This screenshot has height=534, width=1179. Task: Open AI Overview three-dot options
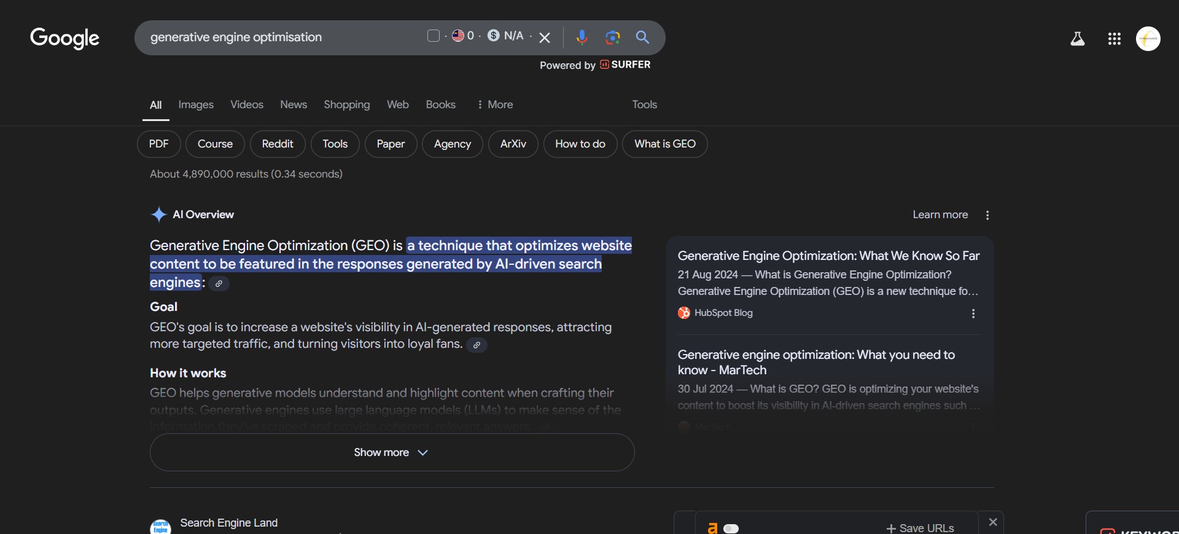coord(987,215)
